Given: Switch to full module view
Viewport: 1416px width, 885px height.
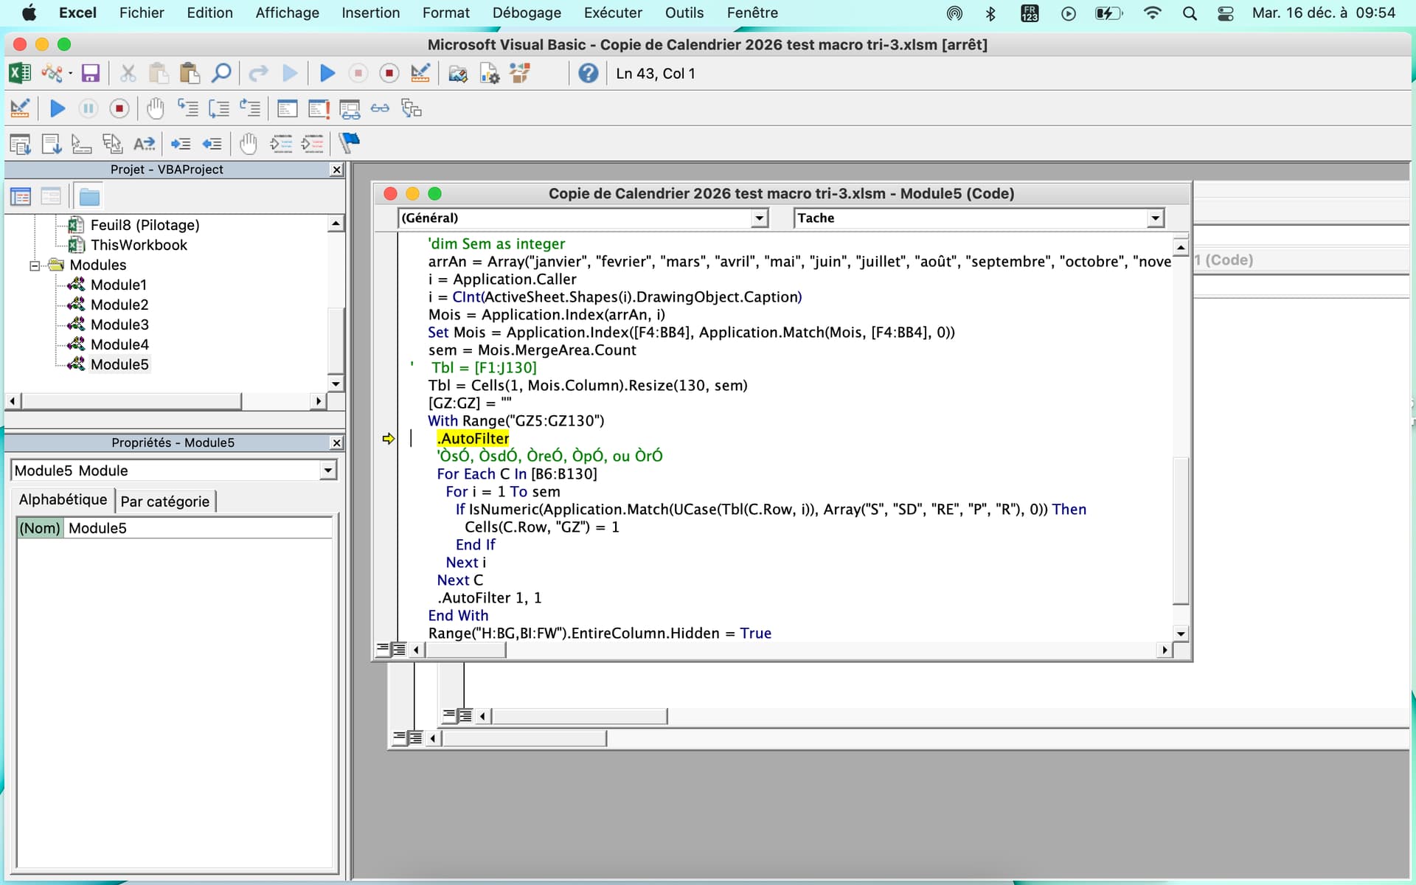Looking at the screenshot, I should click(399, 650).
